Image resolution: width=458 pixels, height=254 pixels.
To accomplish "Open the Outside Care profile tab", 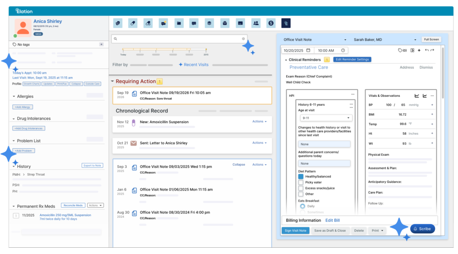I will tap(93, 83).
